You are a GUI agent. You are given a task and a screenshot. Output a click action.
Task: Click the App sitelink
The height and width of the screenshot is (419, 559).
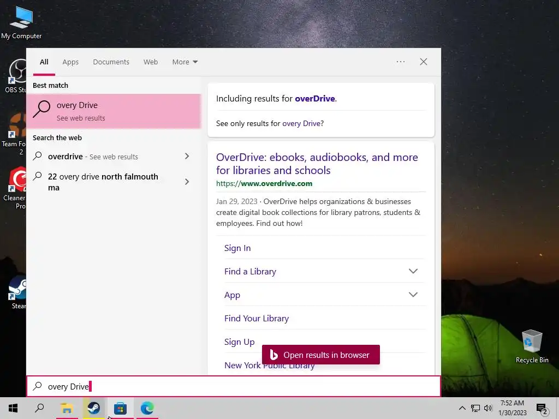(232, 295)
